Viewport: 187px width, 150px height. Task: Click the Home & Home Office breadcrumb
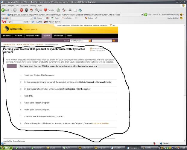click(26, 44)
